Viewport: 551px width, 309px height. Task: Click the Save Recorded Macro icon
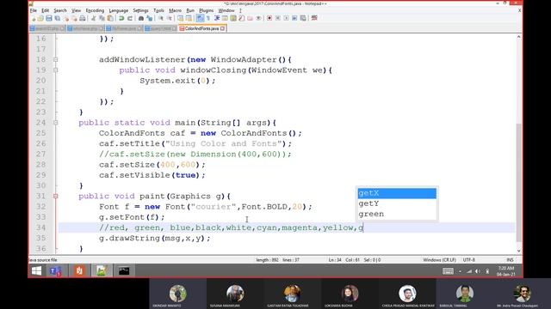click(x=303, y=18)
